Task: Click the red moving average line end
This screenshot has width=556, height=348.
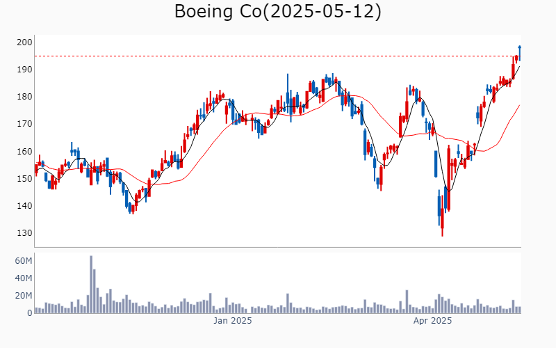Action: (x=519, y=106)
